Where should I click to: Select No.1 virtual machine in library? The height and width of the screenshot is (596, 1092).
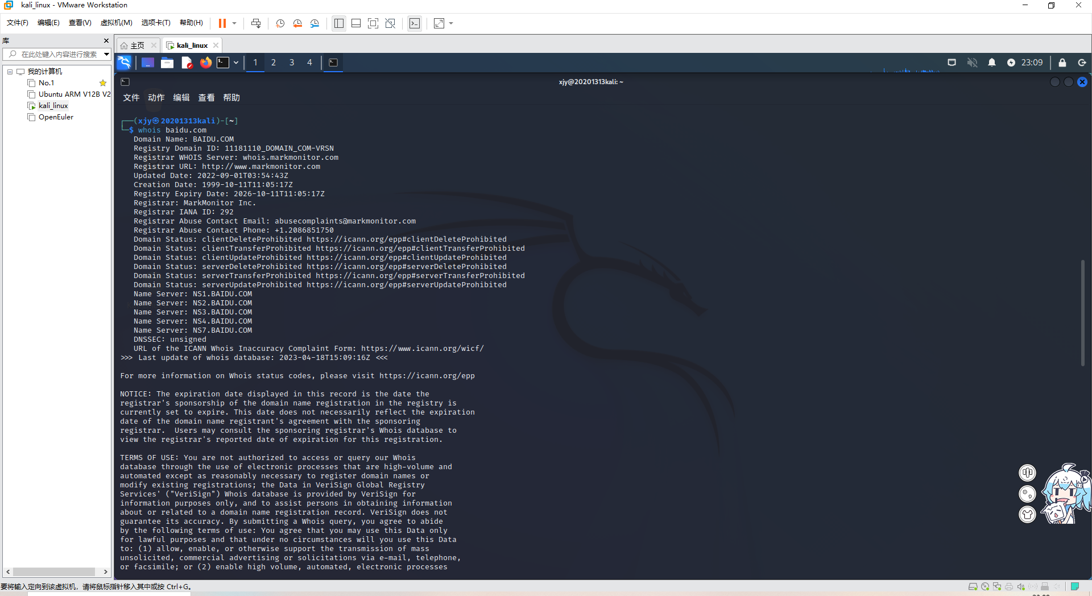(x=46, y=83)
